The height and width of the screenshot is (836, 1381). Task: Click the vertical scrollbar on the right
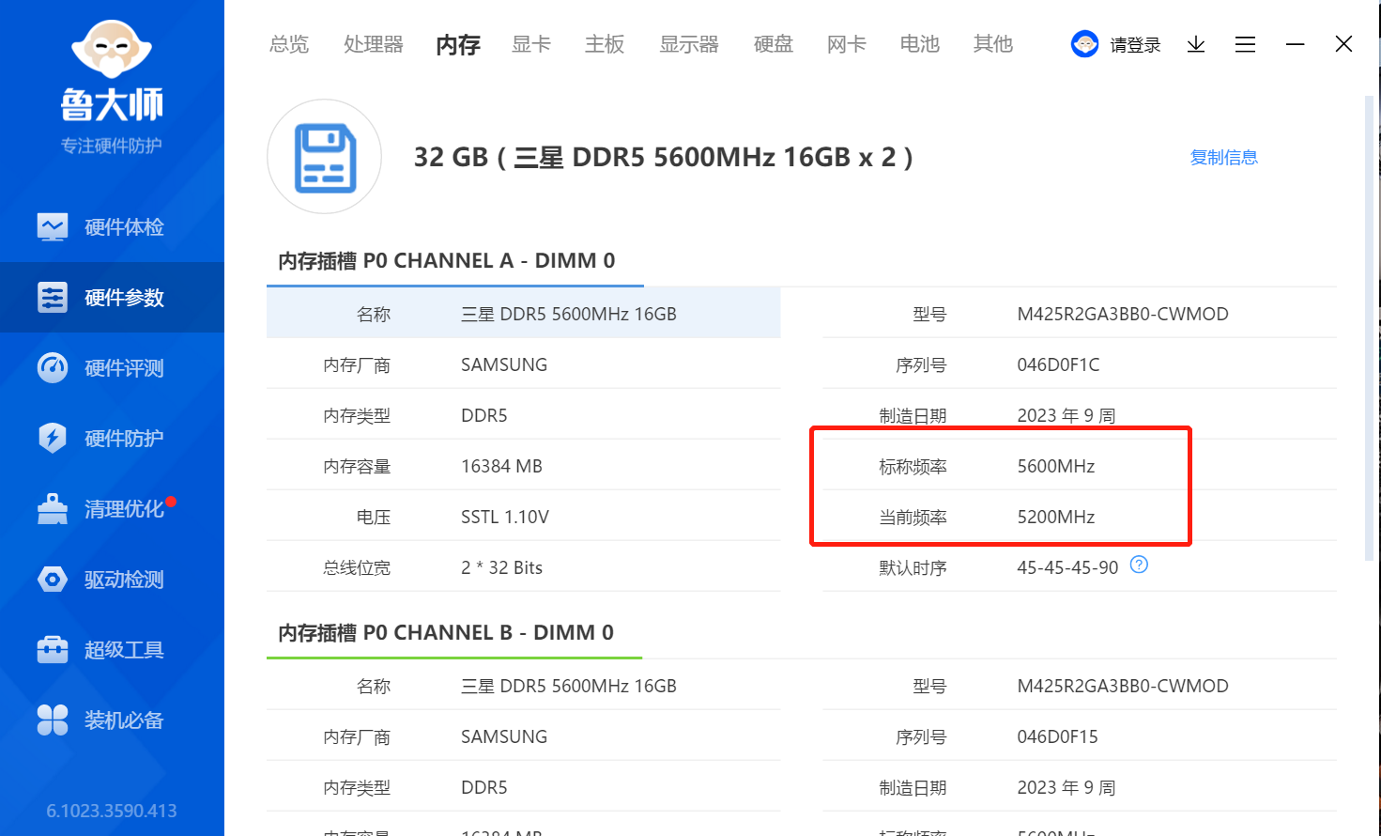[1369, 329]
